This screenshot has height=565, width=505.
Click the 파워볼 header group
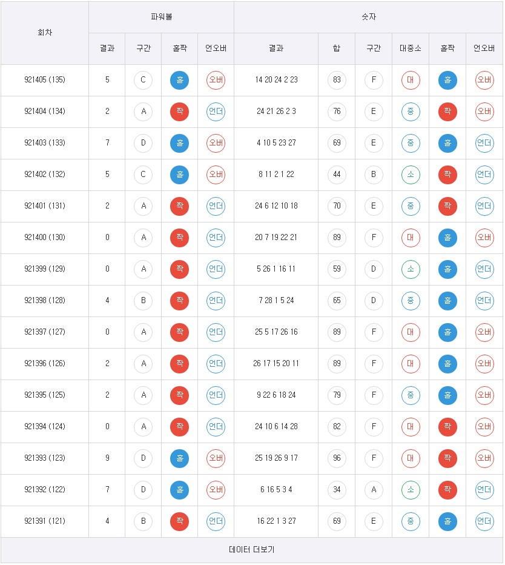[162, 17]
